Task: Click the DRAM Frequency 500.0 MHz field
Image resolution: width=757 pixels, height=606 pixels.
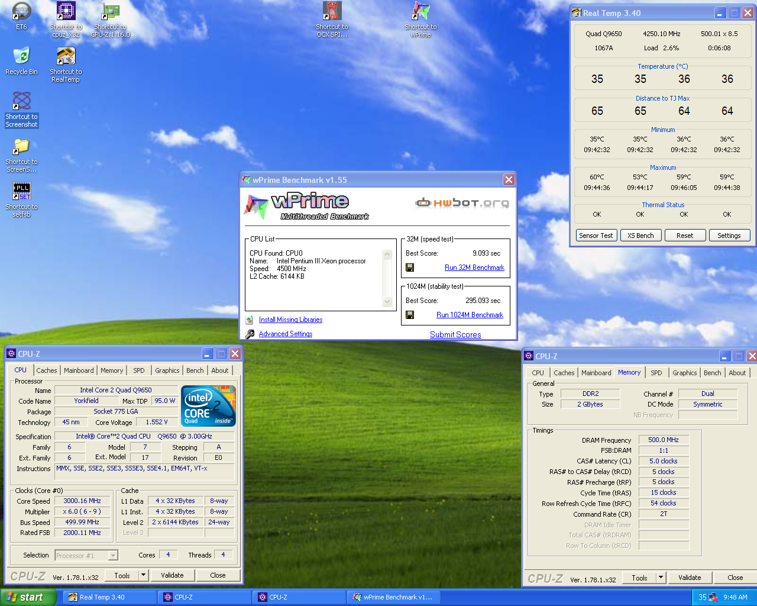Action: (664, 440)
